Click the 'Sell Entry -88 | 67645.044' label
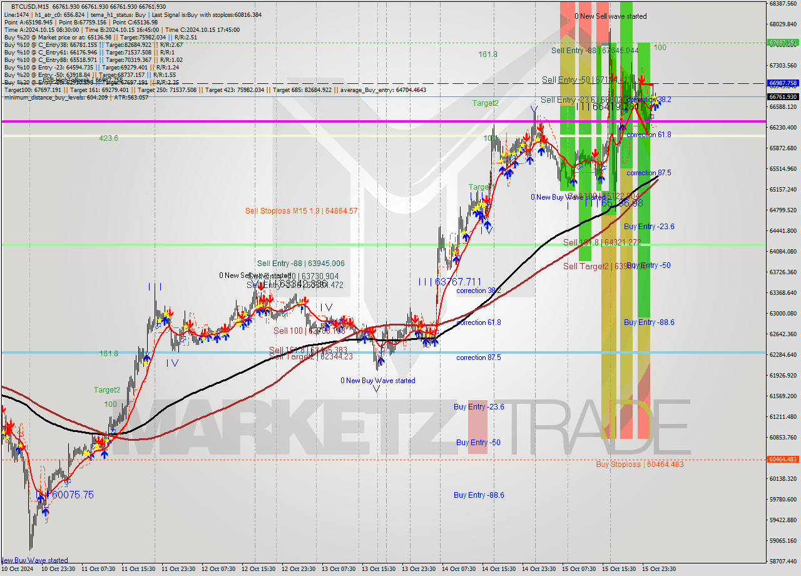The image size is (801, 576). tap(595, 50)
